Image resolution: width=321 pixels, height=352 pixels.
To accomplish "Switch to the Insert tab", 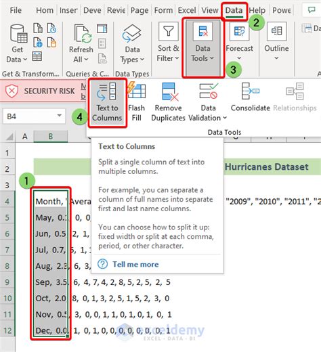I will [x=68, y=10].
